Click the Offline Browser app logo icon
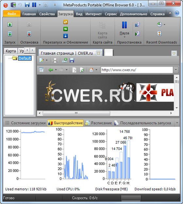This screenshot has width=183, height=204. tap(6, 5)
